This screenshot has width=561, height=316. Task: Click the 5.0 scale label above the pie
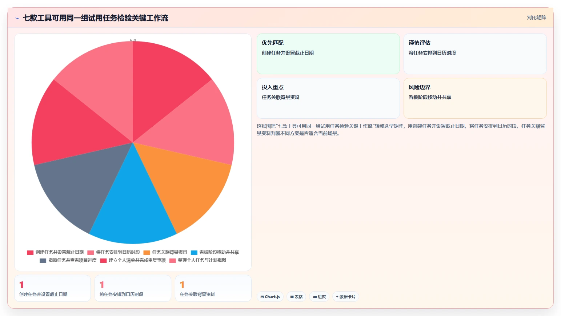[133, 40]
